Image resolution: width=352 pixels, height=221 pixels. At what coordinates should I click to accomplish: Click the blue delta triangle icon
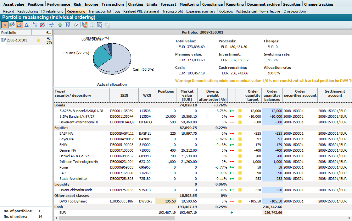tap(26, 25)
